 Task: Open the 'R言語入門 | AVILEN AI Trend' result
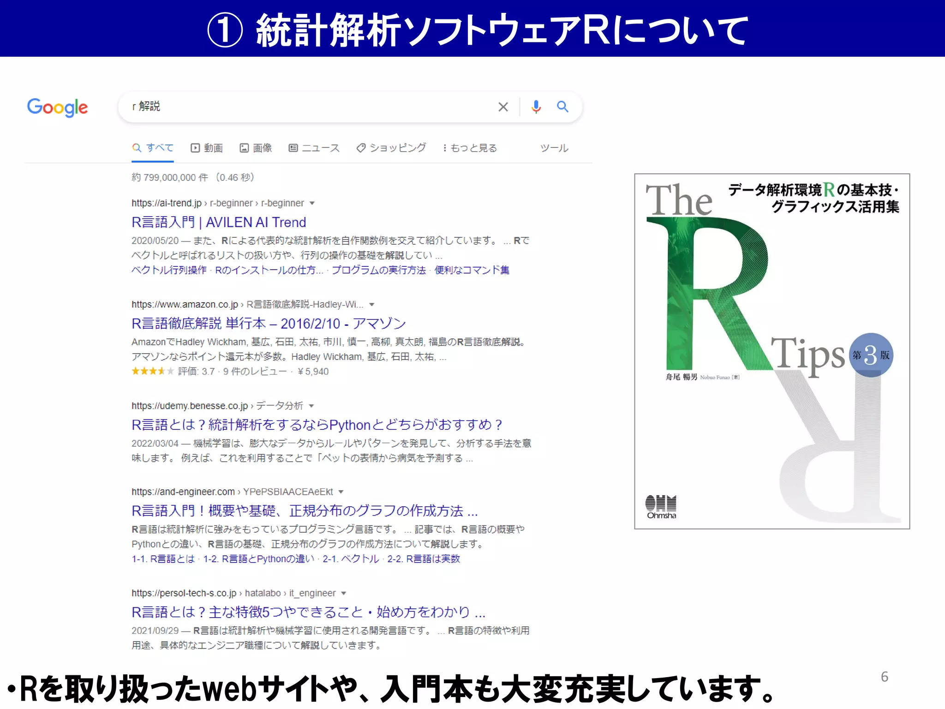pyautogui.click(x=219, y=222)
